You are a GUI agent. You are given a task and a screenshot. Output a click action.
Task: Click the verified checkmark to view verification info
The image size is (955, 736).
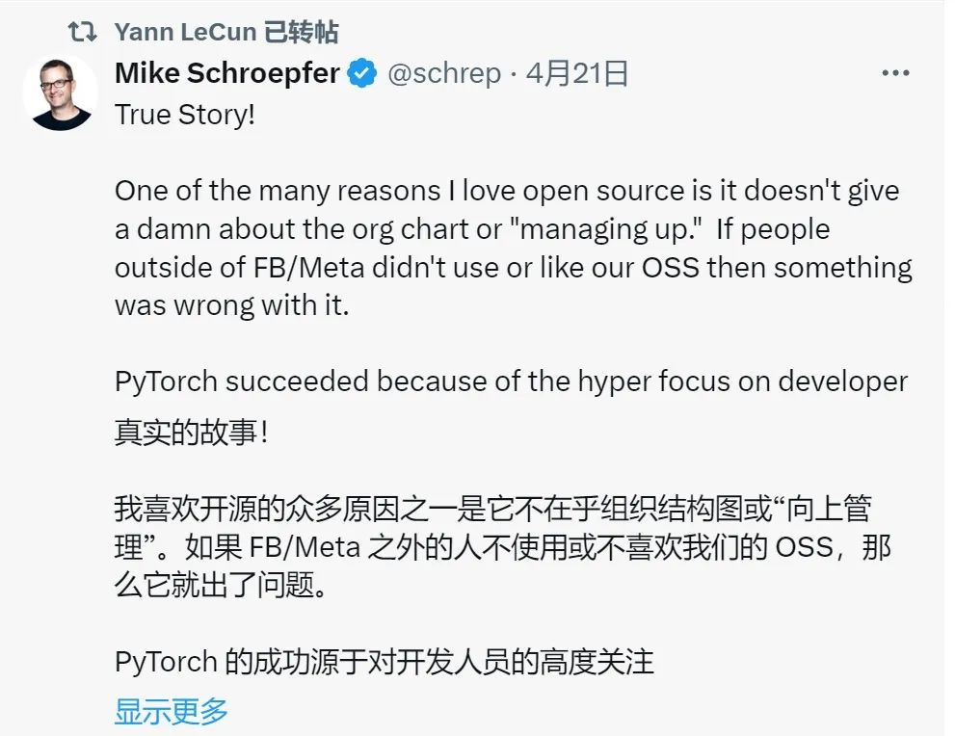(361, 72)
